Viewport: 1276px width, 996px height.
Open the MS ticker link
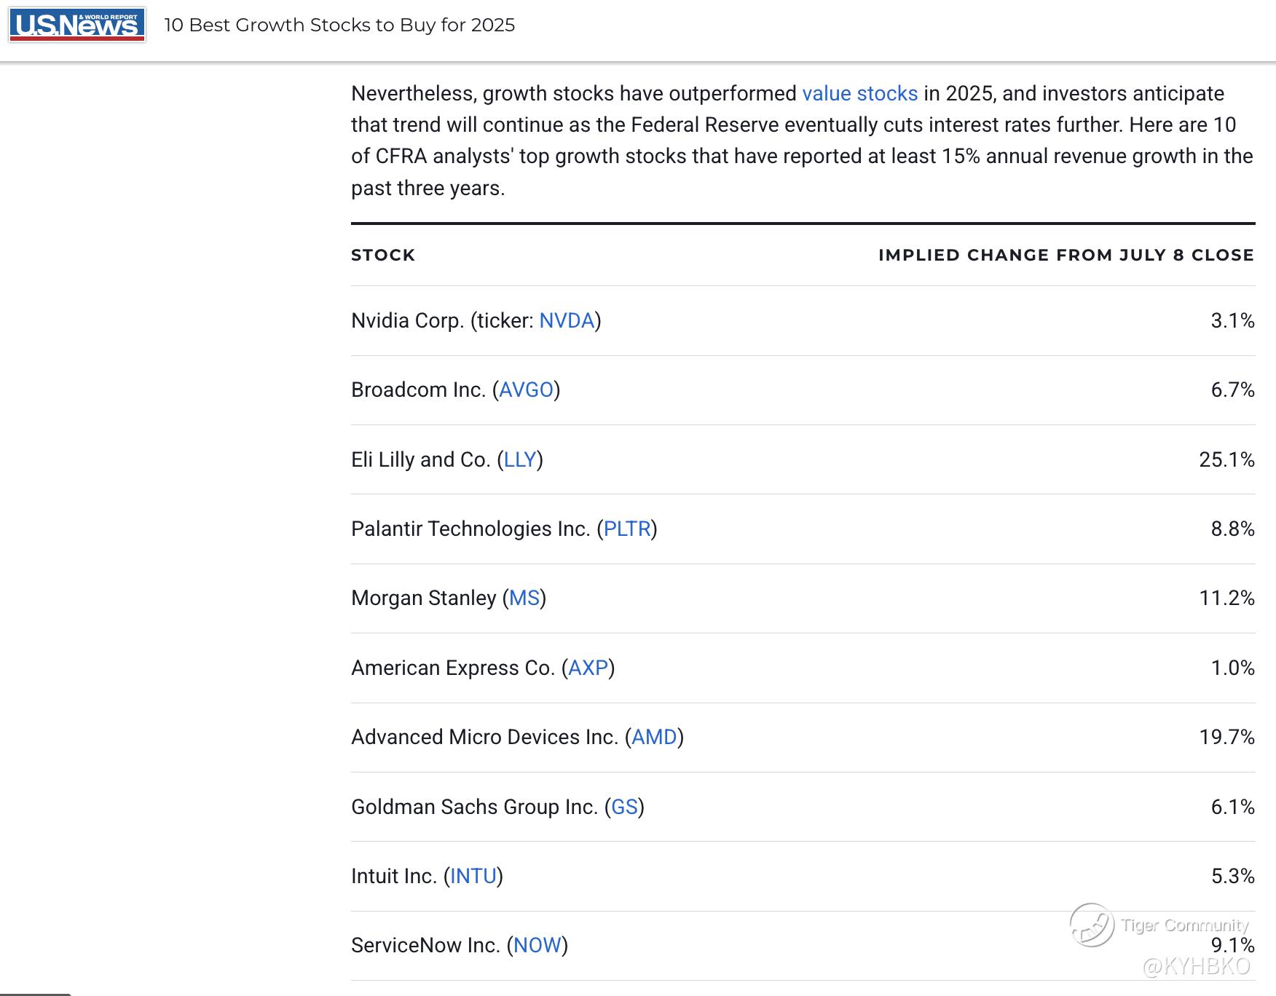click(524, 598)
